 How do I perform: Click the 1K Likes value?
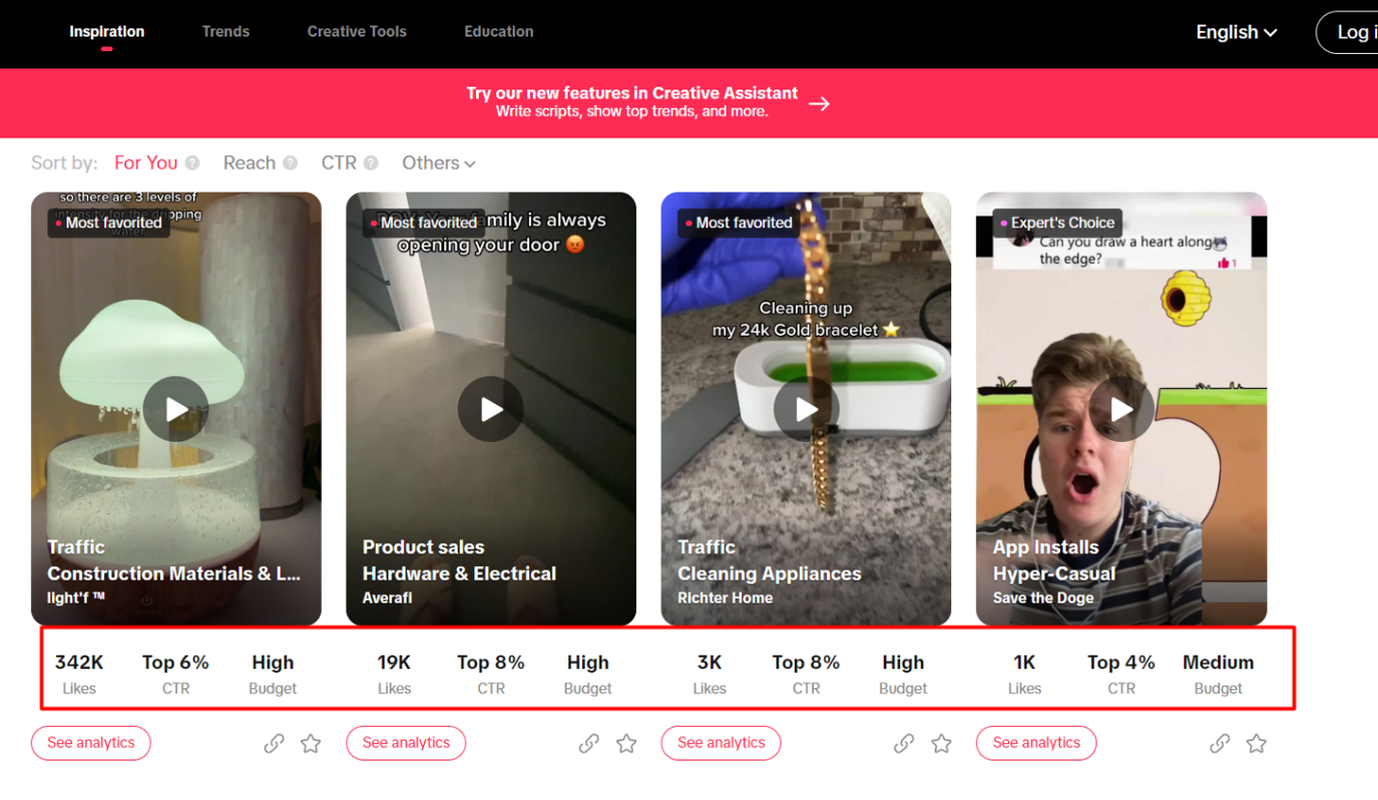pos(1024,662)
